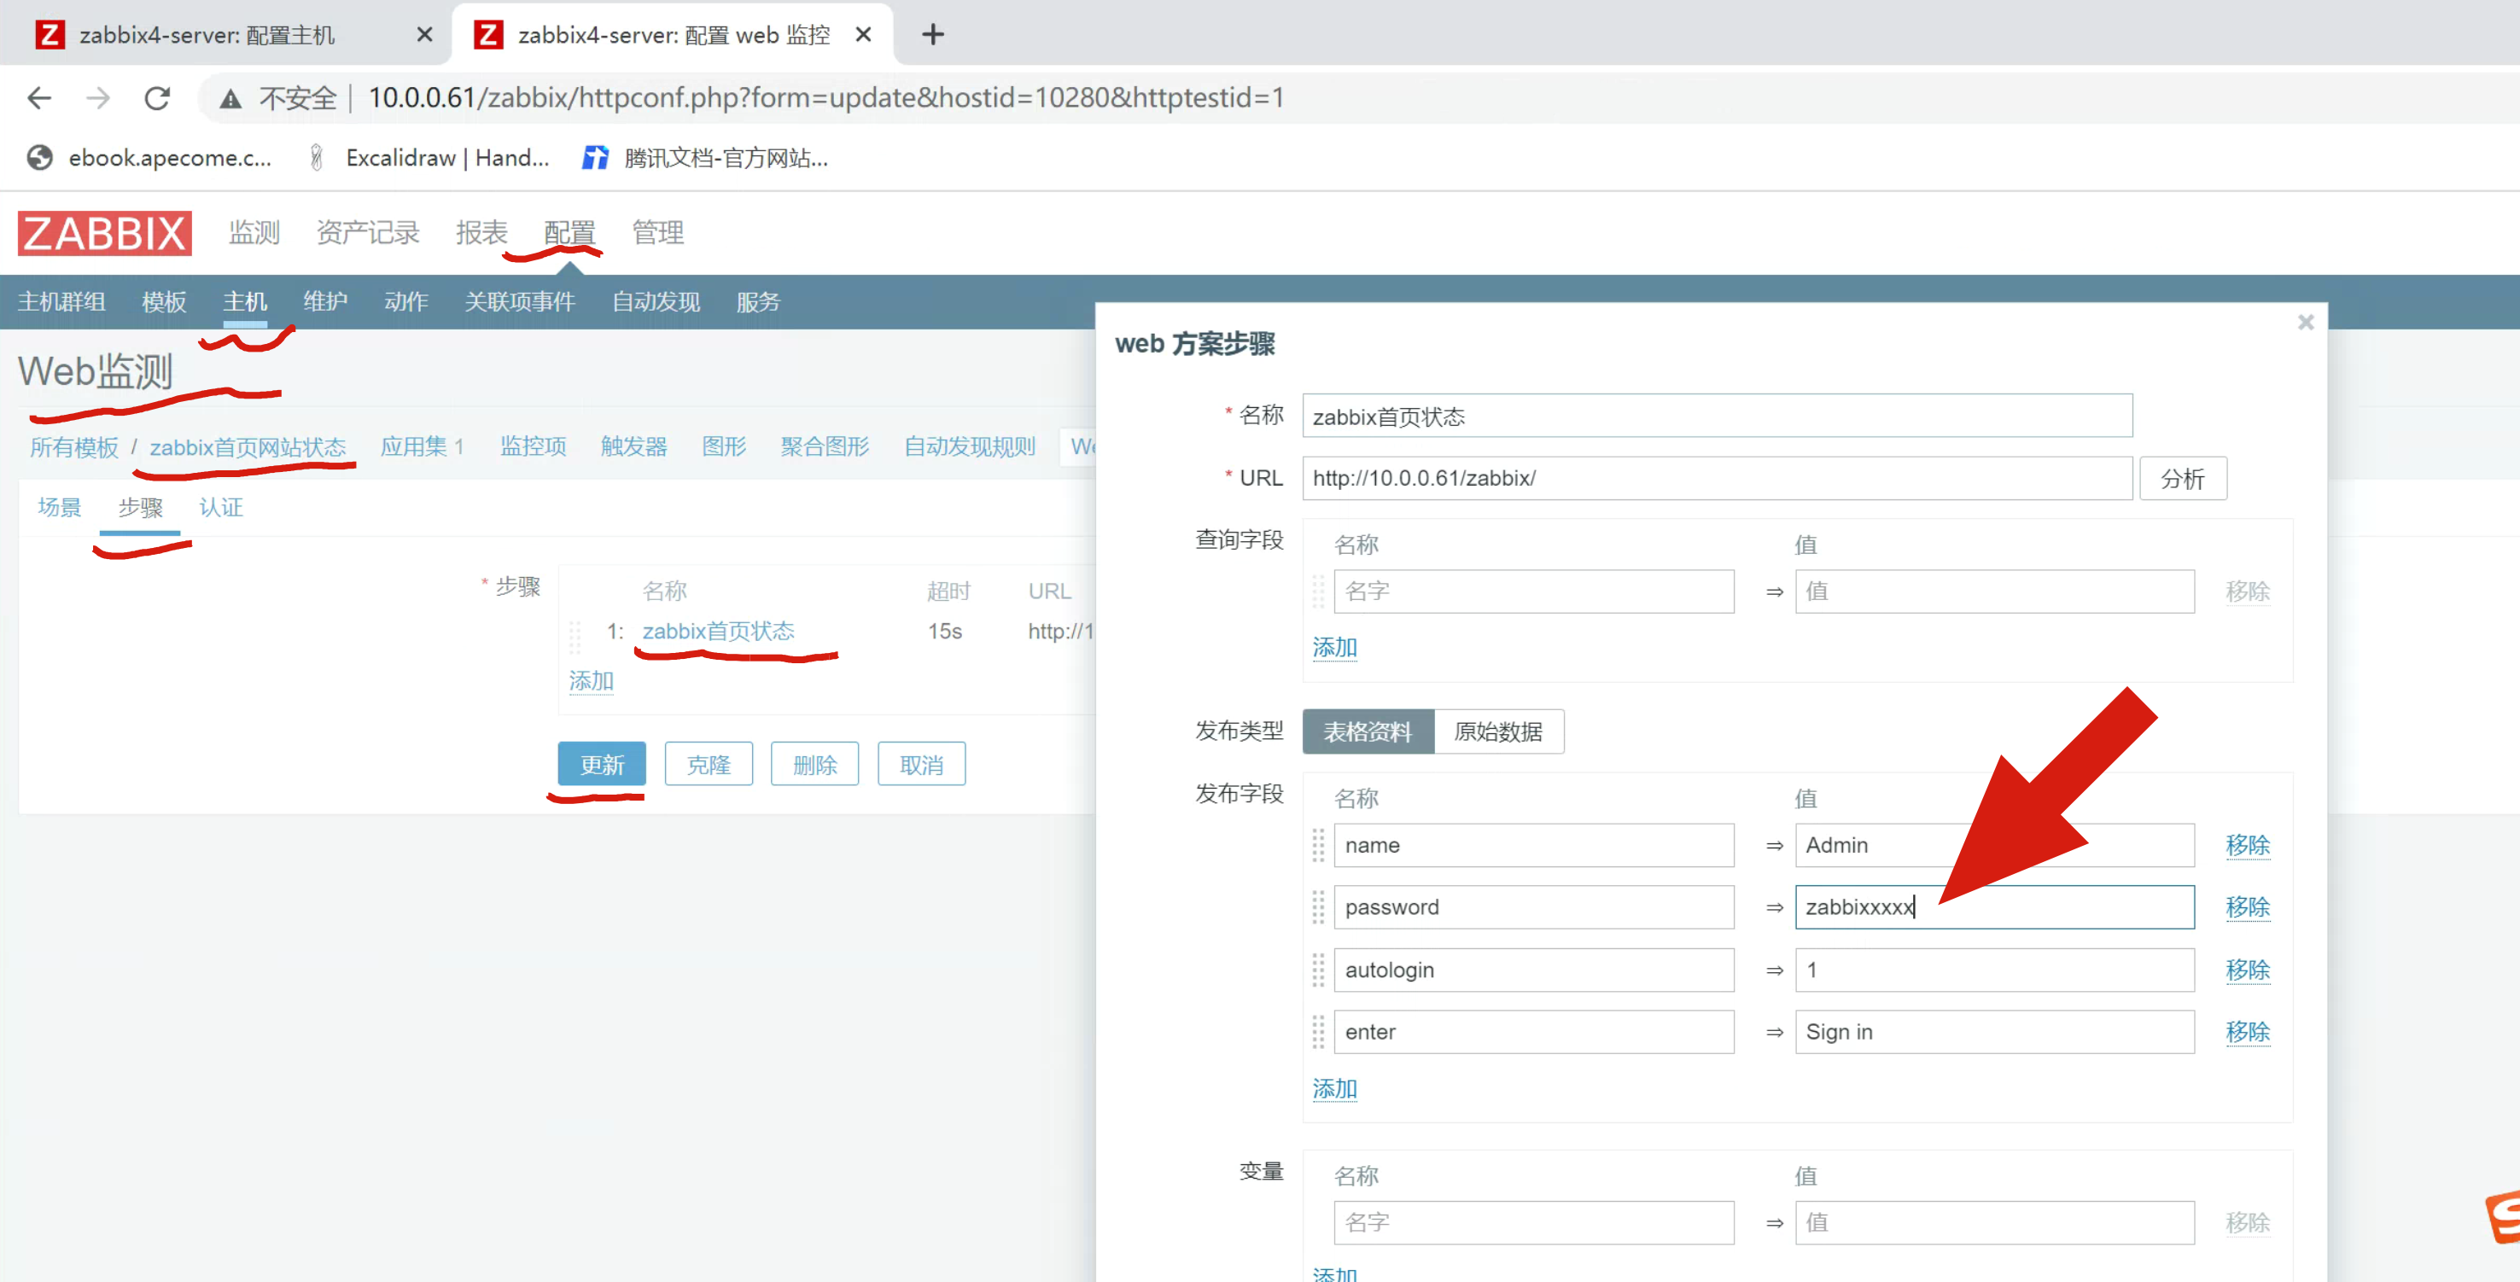This screenshot has width=2520, height=1282.
Task: Click the ZABBIX logo
Action: pos(103,233)
